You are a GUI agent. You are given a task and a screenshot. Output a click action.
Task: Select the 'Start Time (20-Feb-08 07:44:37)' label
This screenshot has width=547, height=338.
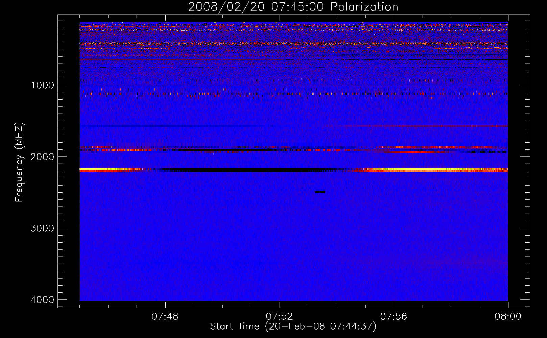click(293, 327)
